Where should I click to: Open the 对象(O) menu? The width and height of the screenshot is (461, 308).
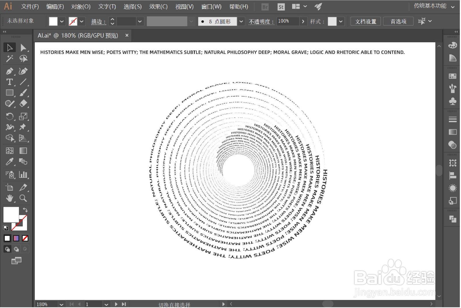81,6
